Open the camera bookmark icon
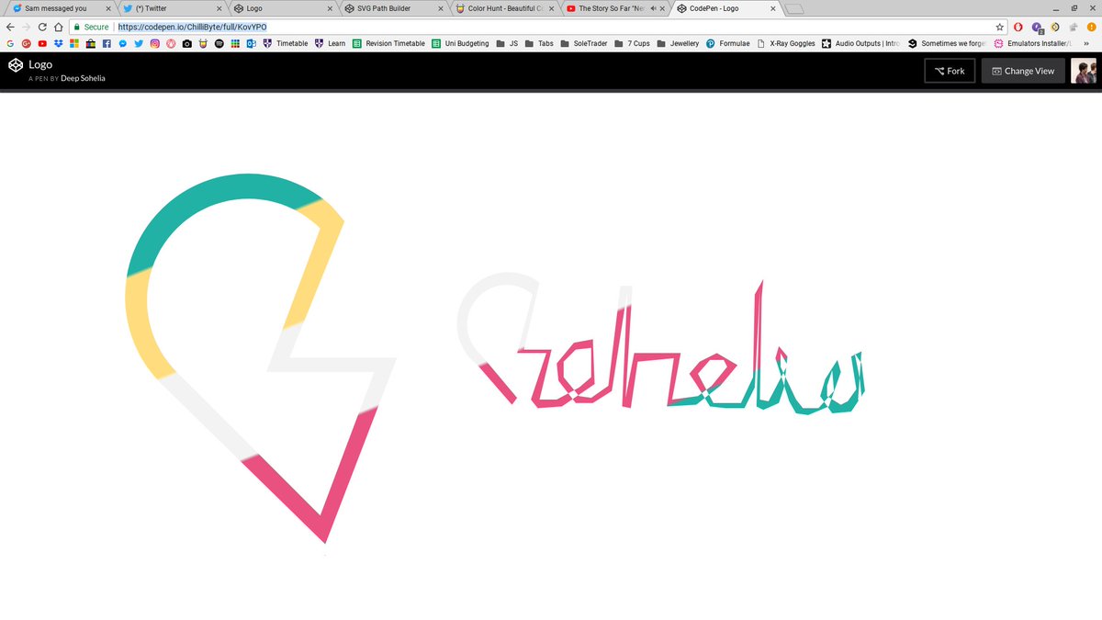Image resolution: width=1102 pixels, height=620 pixels. pyautogui.click(x=186, y=43)
